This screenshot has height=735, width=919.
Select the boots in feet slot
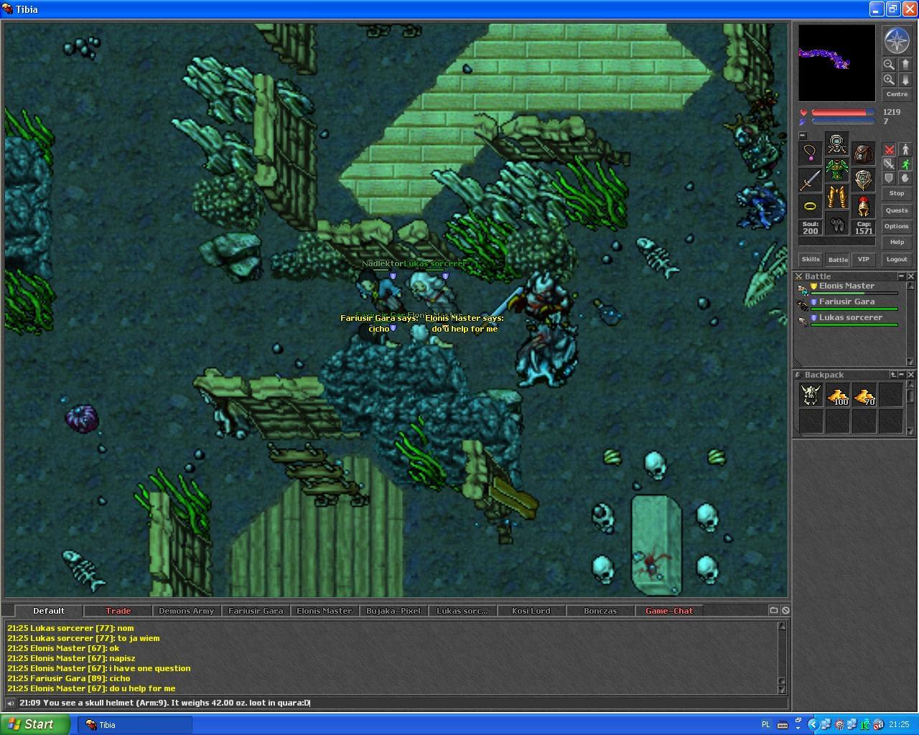click(836, 223)
